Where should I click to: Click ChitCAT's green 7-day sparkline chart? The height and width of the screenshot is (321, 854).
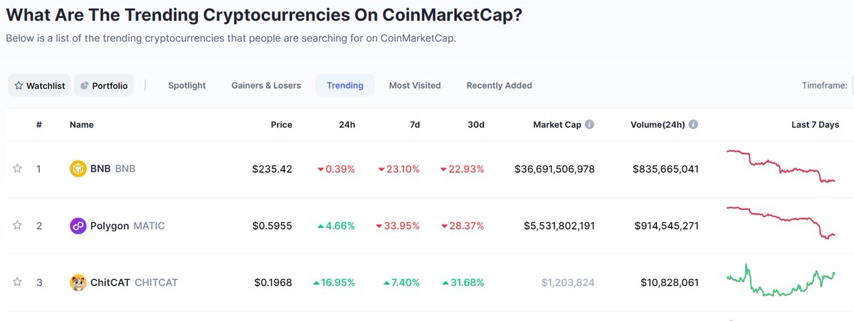[x=781, y=281]
